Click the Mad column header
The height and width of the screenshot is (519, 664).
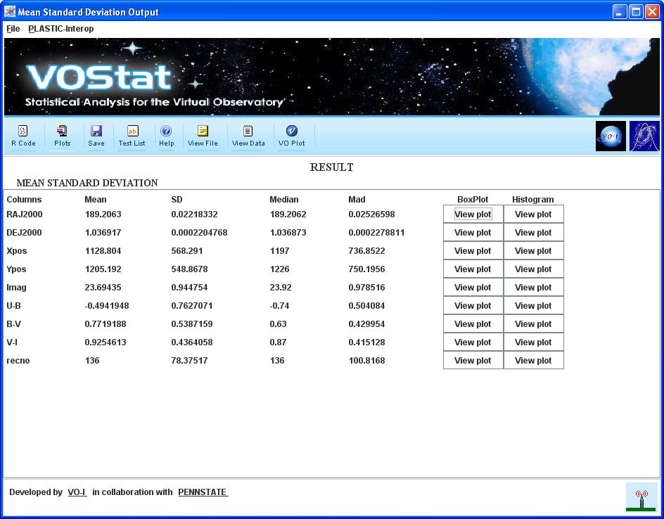pos(357,200)
